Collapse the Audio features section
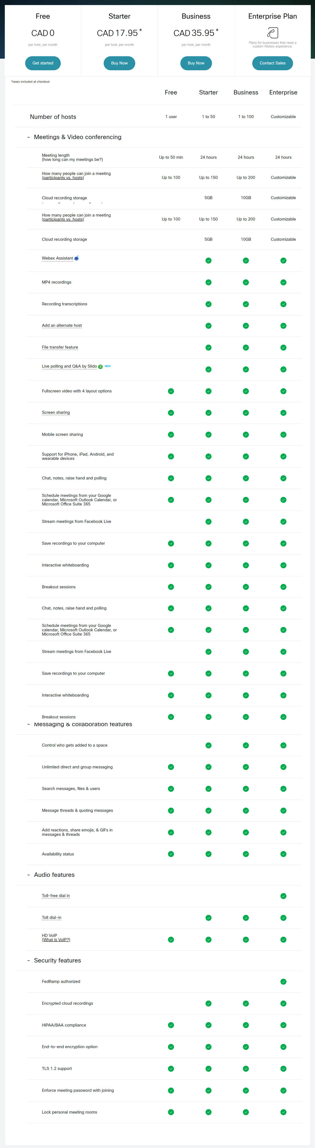315x1148 pixels. [x=28, y=875]
